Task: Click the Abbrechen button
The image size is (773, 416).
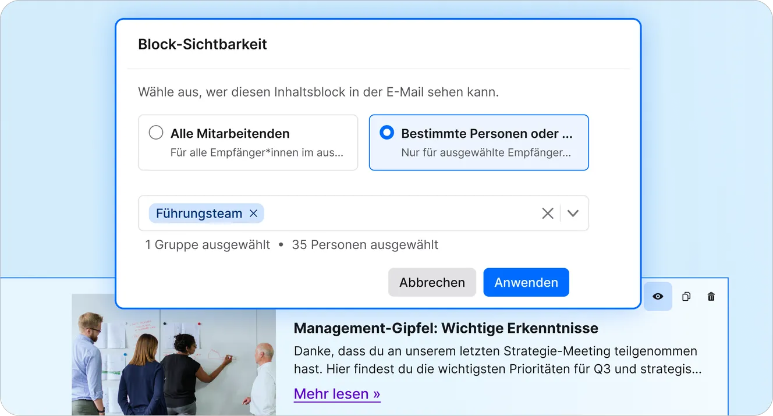Action: pos(432,282)
